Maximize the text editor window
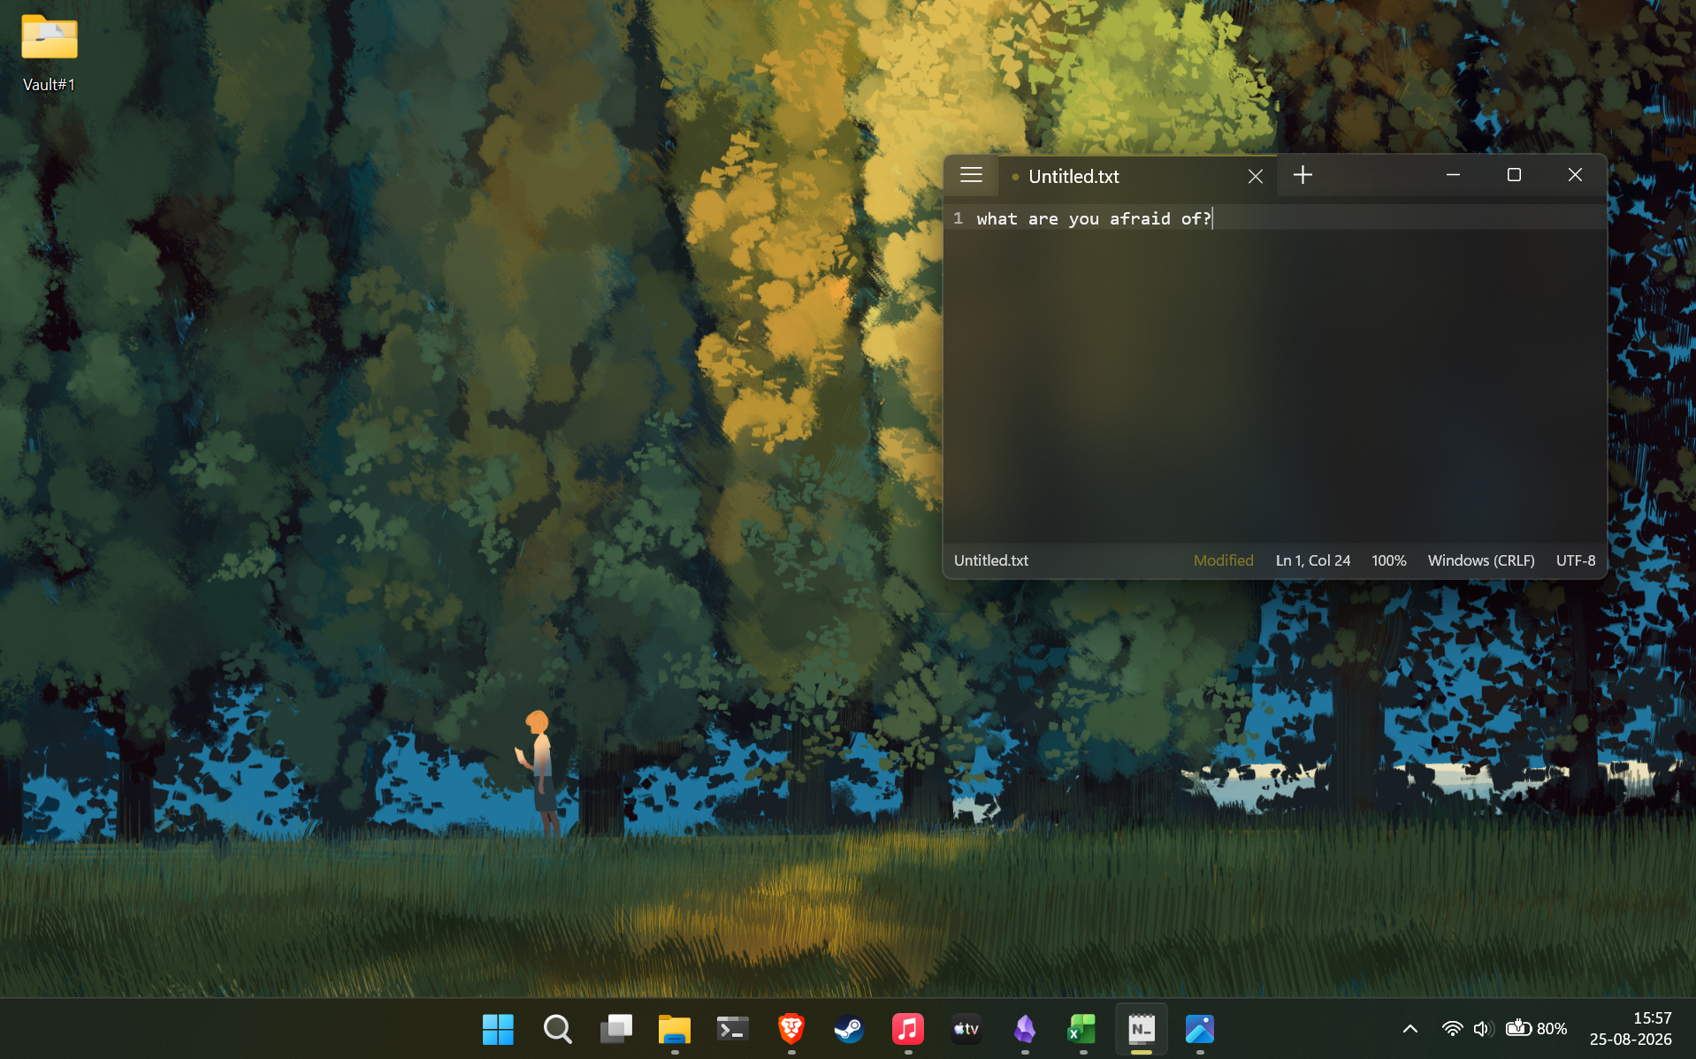This screenshot has width=1696, height=1059. [x=1514, y=175]
